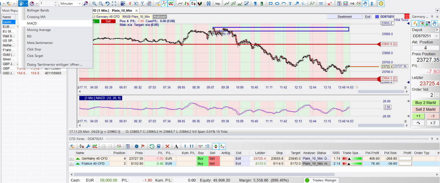The image size is (440, 183).
Task: Click the -1 order volume button
Action: click(x=433, y=116)
